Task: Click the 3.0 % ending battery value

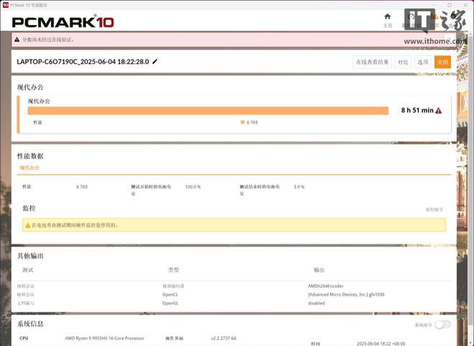Action: pyautogui.click(x=299, y=187)
